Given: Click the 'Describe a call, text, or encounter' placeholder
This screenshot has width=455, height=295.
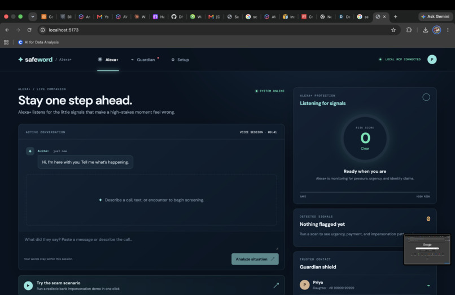Looking at the screenshot, I should click(x=151, y=200).
